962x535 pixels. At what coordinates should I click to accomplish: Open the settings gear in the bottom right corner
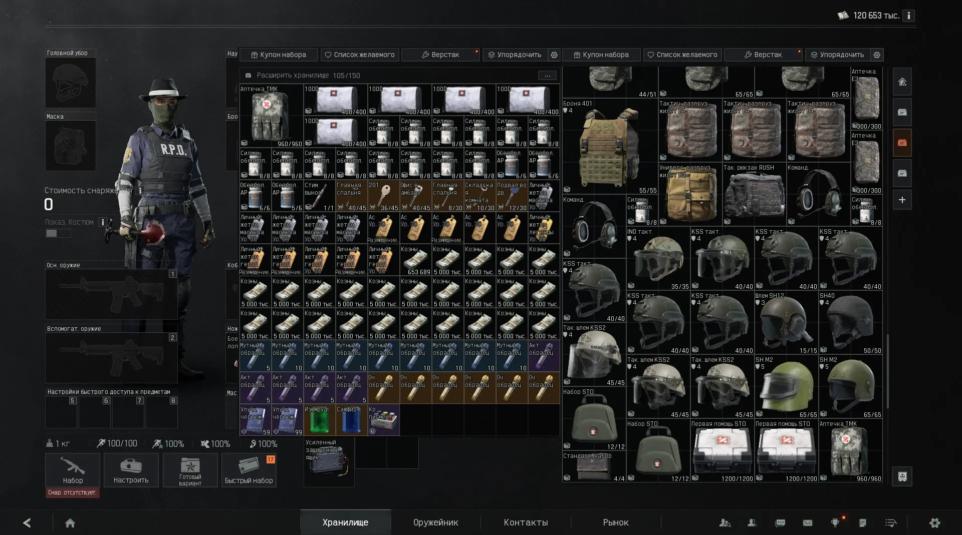(x=934, y=523)
